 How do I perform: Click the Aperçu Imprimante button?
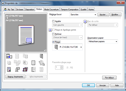pyautogui.click(x=15, y=77)
